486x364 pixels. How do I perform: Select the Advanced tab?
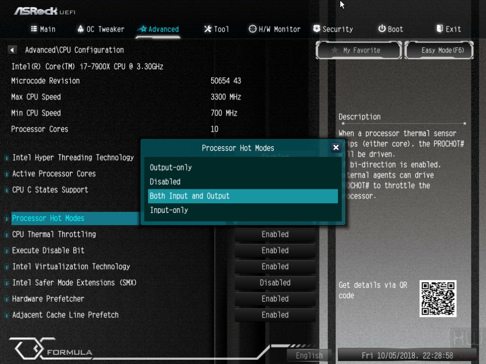coord(158,29)
